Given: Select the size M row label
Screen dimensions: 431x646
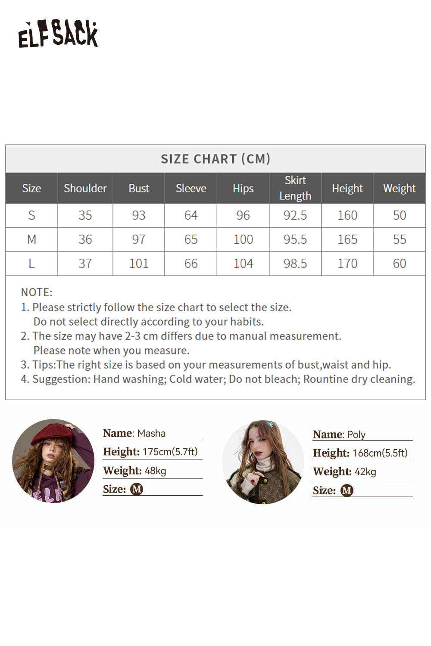Looking at the screenshot, I should pos(31,239).
